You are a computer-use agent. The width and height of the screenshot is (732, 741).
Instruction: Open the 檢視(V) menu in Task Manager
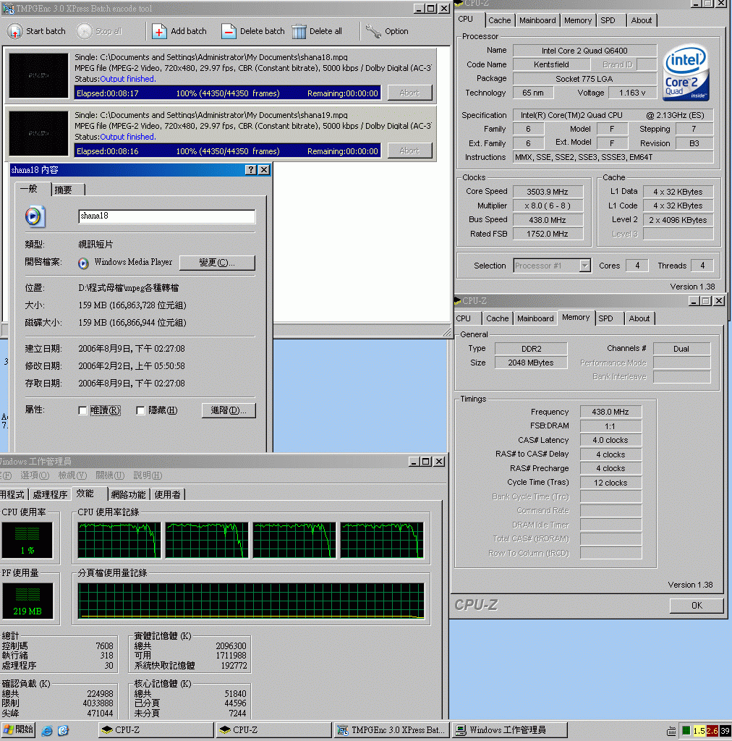(x=72, y=475)
